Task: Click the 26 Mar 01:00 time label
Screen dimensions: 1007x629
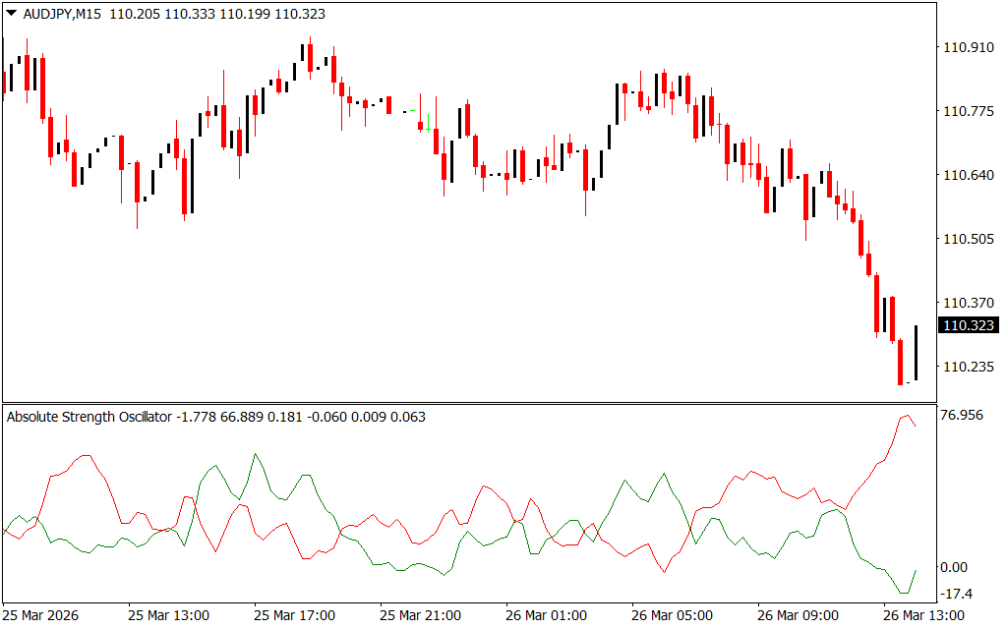Action: click(x=546, y=615)
